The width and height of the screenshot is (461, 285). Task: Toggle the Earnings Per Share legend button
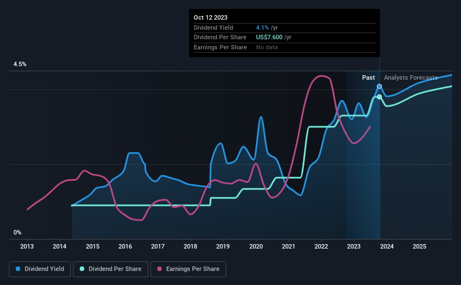pyautogui.click(x=188, y=269)
